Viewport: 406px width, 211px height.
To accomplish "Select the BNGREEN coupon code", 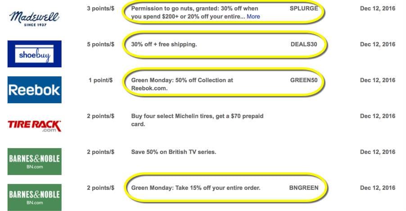I will (304, 188).
